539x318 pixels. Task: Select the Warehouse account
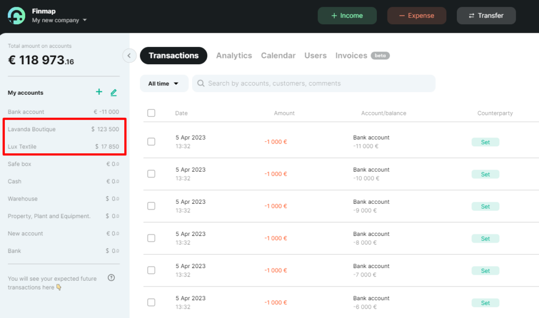[64, 198]
